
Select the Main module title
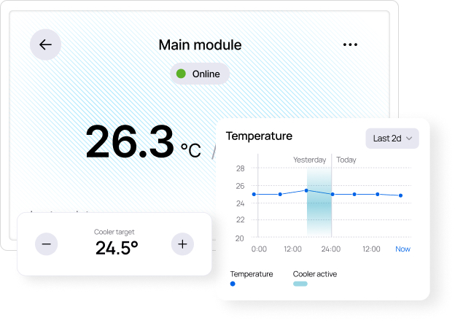(x=200, y=45)
